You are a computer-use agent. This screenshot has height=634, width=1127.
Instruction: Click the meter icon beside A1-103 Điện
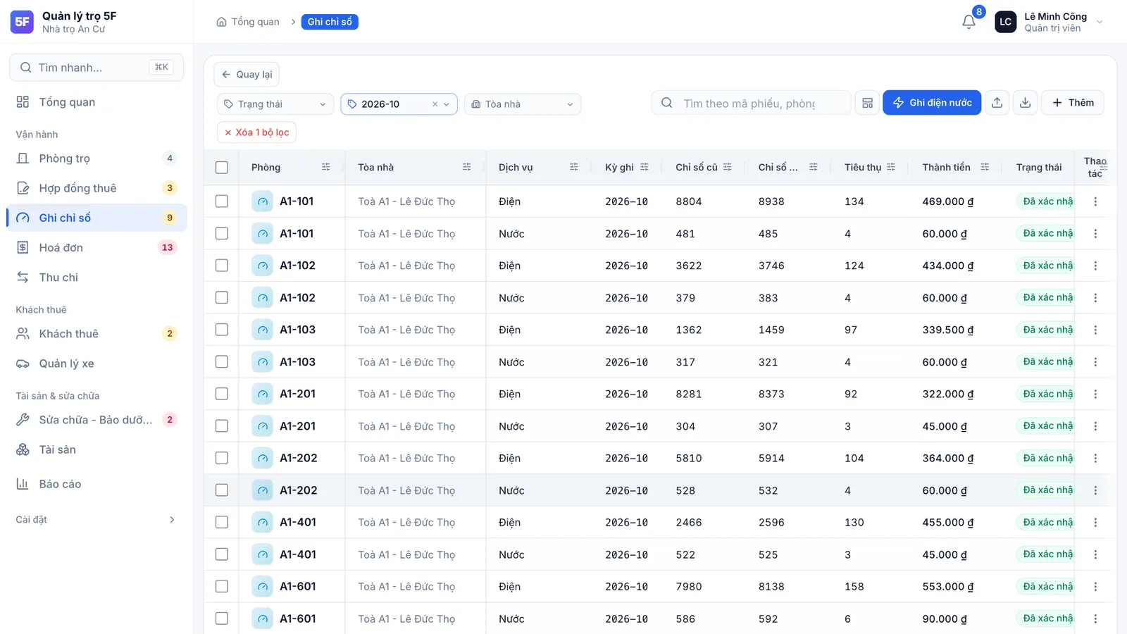(x=262, y=330)
